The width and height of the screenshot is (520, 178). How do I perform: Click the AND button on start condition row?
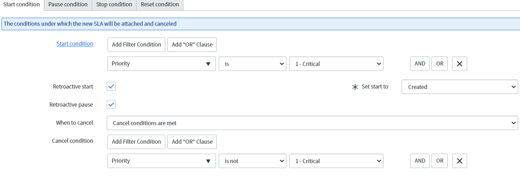coord(420,64)
